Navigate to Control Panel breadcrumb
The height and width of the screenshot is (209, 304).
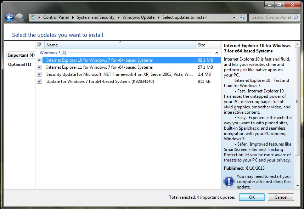pos(56,17)
